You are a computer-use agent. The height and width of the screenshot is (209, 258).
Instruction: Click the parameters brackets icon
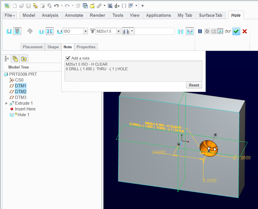click(x=124, y=6)
